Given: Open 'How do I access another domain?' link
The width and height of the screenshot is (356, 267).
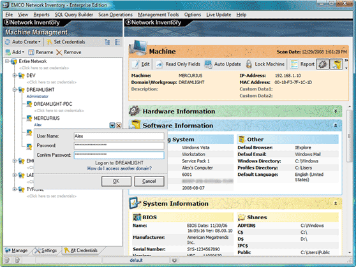Looking at the screenshot, I should (119, 169).
